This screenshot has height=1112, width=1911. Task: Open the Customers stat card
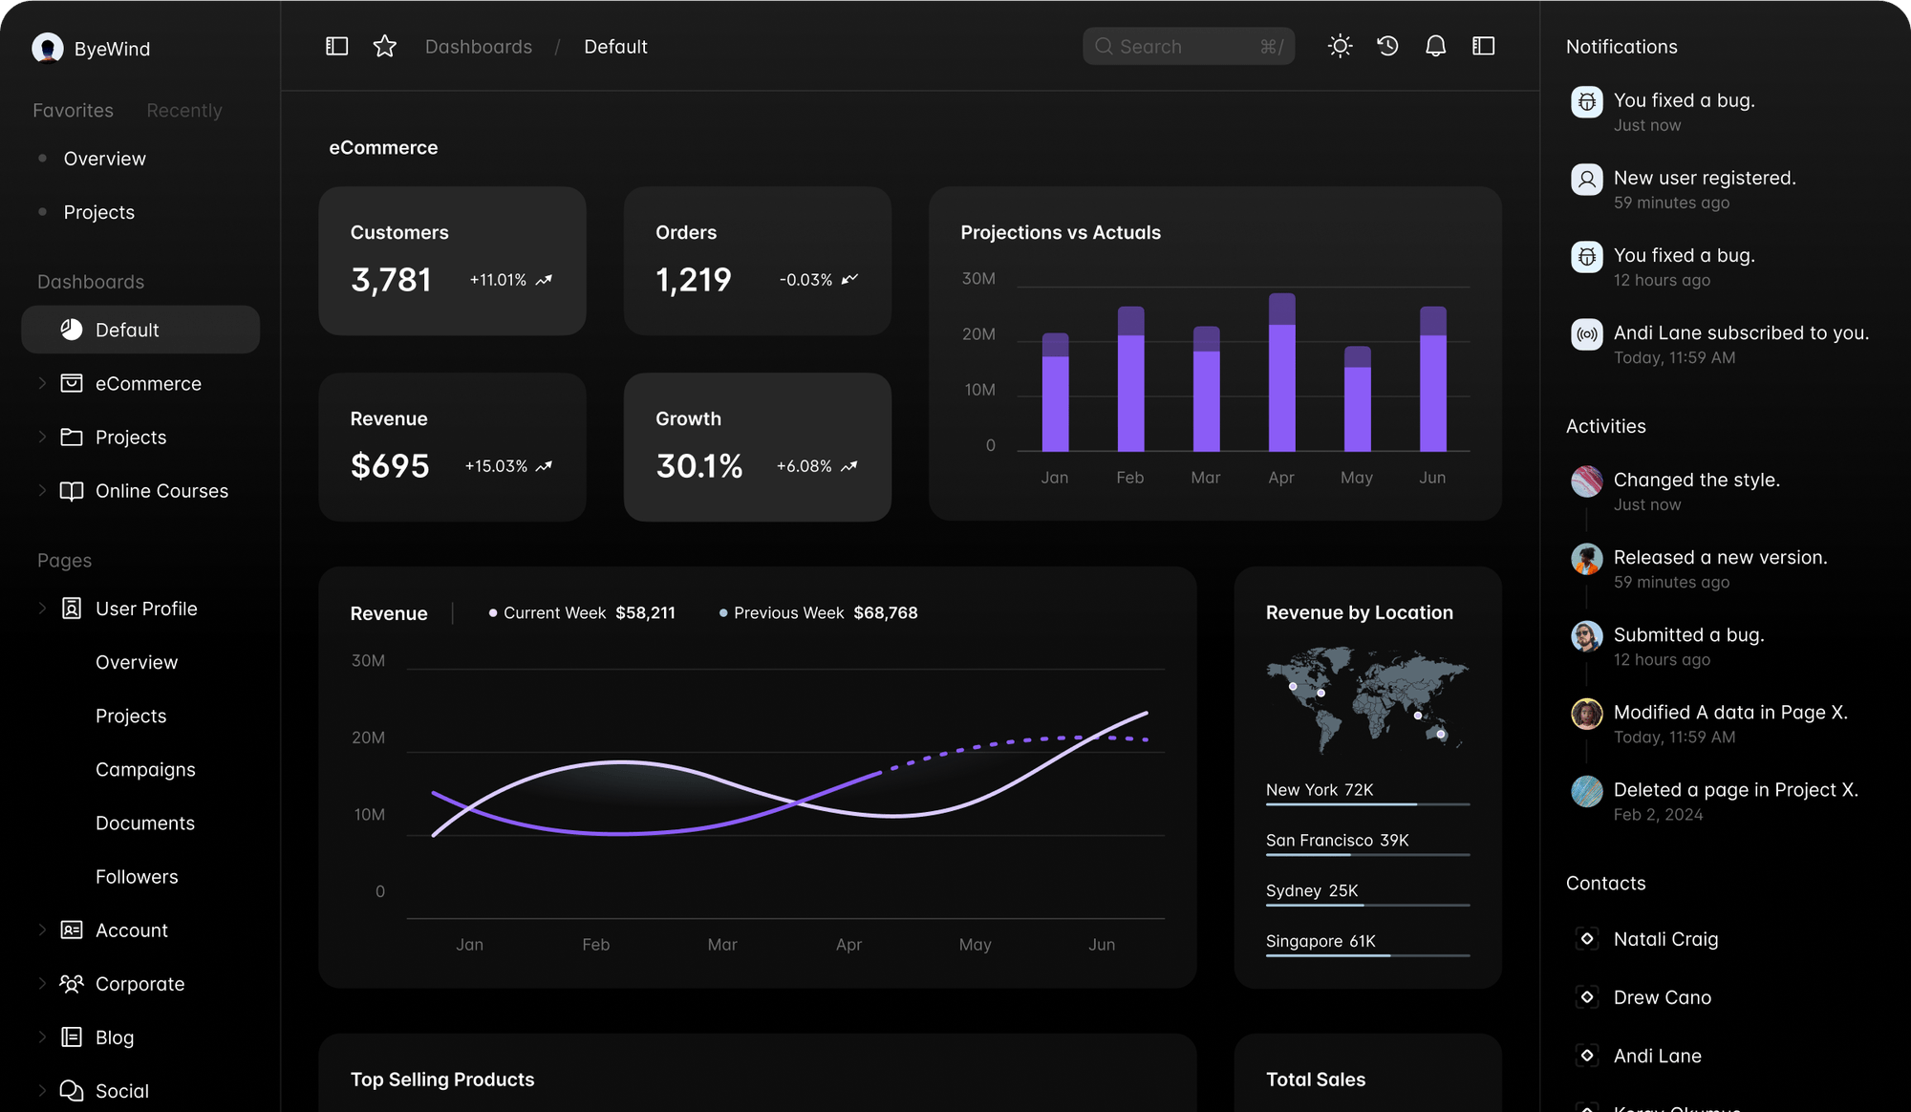point(452,261)
